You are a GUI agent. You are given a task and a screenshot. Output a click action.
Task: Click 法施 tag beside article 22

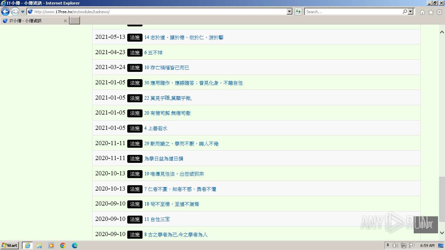click(x=135, y=98)
